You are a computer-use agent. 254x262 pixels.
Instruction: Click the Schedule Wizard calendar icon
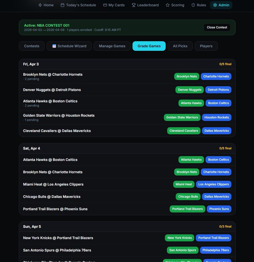(x=54, y=46)
